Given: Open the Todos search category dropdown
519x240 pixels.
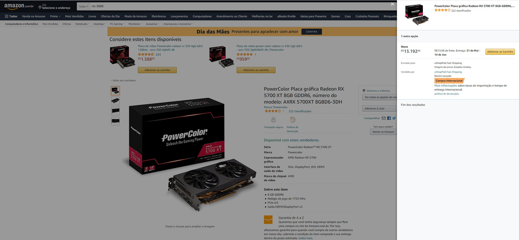Looking at the screenshot, I should 83,6.
